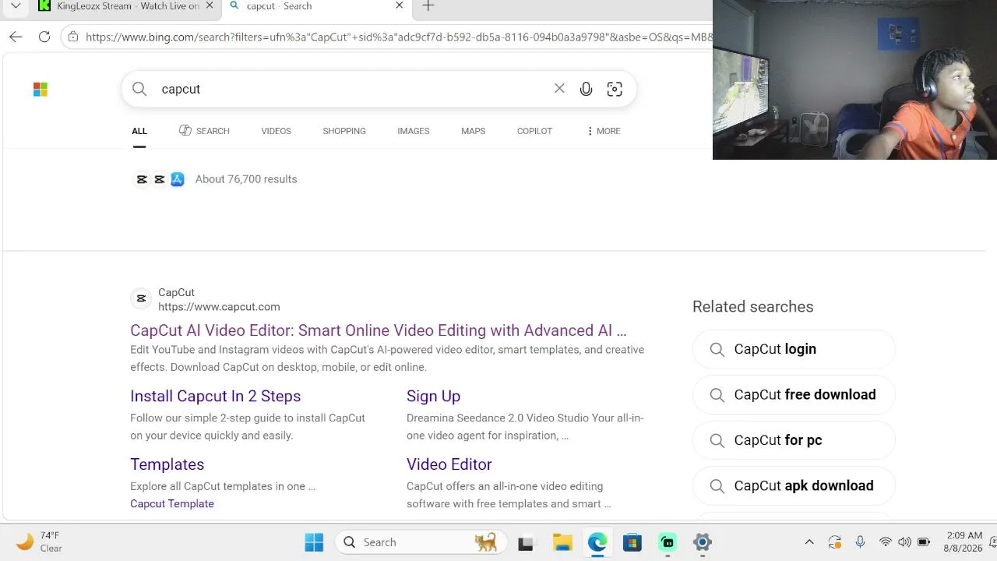Launch File Explorer from the taskbar
The height and width of the screenshot is (561, 997).
point(562,542)
